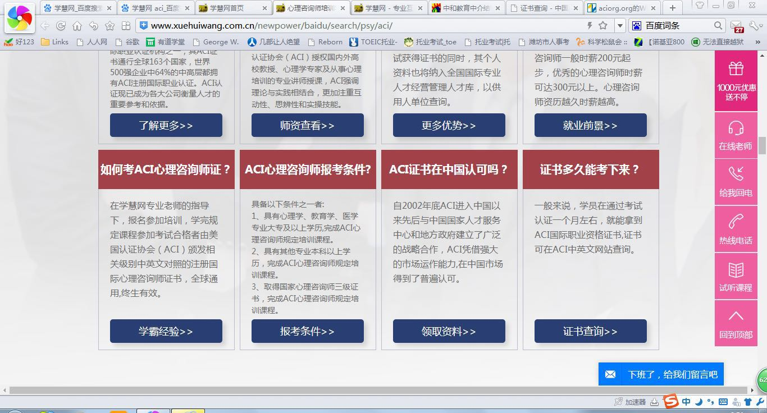Click the 加速器 rocket icon in status bar
767x413 pixels.
pos(618,402)
